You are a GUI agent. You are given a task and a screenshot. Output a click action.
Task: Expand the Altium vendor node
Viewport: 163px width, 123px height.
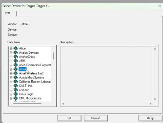point(11,48)
